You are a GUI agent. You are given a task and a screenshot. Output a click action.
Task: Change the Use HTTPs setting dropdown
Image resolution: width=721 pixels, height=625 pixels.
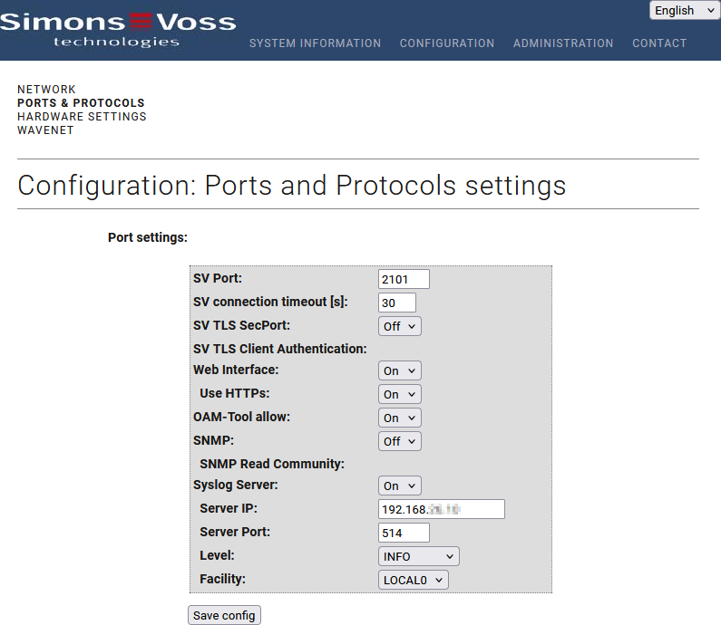(x=400, y=394)
